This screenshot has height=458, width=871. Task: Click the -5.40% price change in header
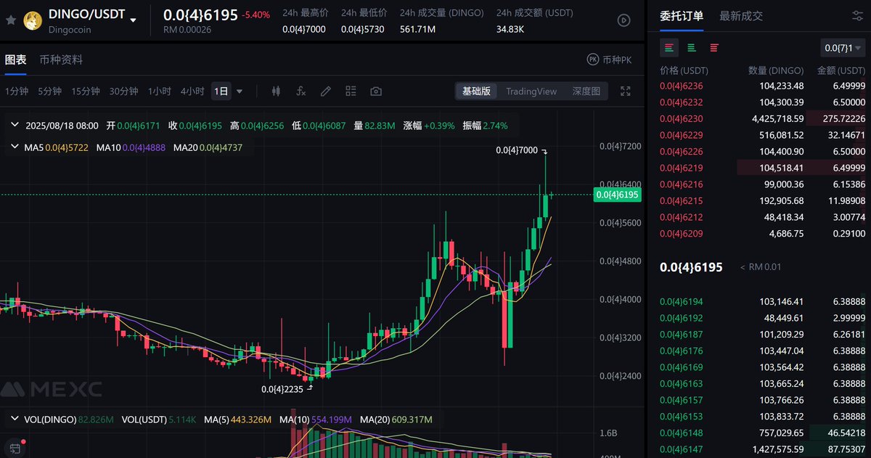coord(258,15)
